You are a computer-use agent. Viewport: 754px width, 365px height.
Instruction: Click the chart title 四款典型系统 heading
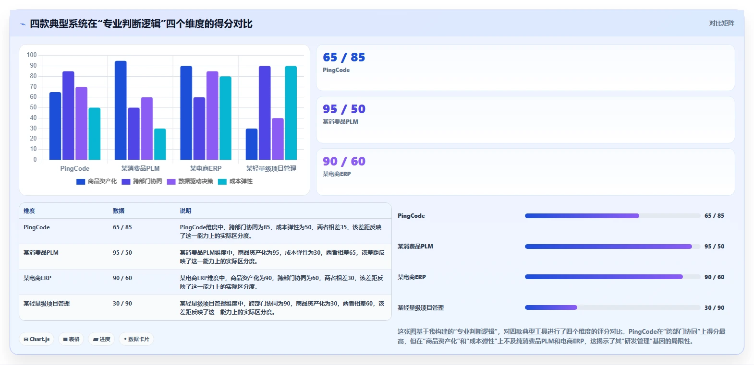(141, 24)
